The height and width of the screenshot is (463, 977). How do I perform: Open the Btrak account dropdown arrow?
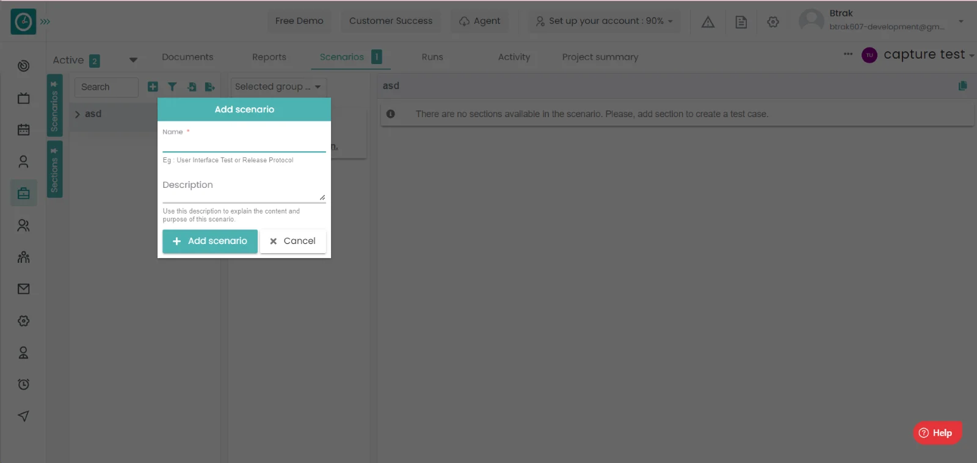[961, 21]
